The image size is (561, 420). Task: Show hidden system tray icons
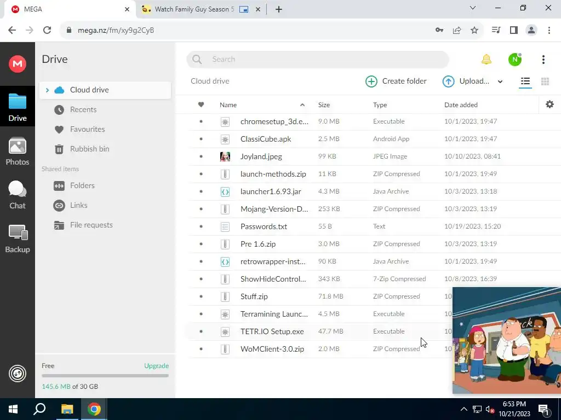pyautogui.click(x=463, y=409)
